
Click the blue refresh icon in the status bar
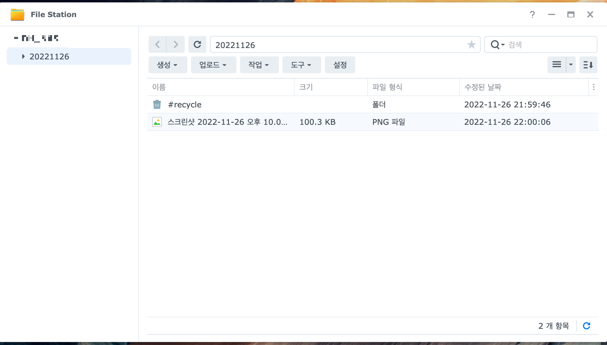pos(587,326)
